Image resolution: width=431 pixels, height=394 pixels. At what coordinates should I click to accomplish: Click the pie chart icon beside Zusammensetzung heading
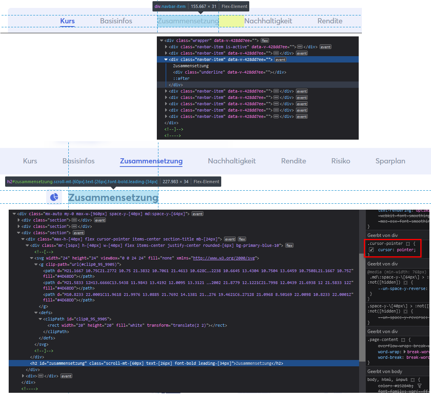click(x=54, y=197)
